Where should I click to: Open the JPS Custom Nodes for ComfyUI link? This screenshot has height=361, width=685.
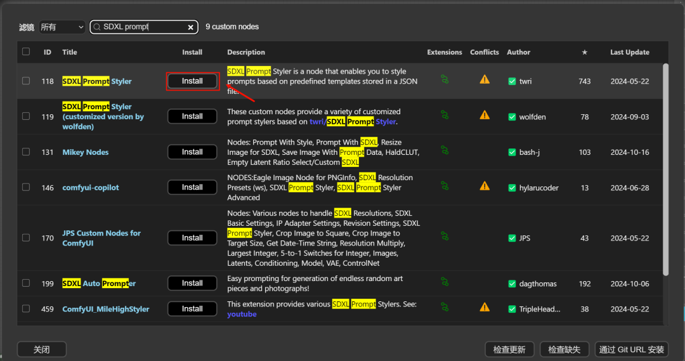(x=101, y=238)
